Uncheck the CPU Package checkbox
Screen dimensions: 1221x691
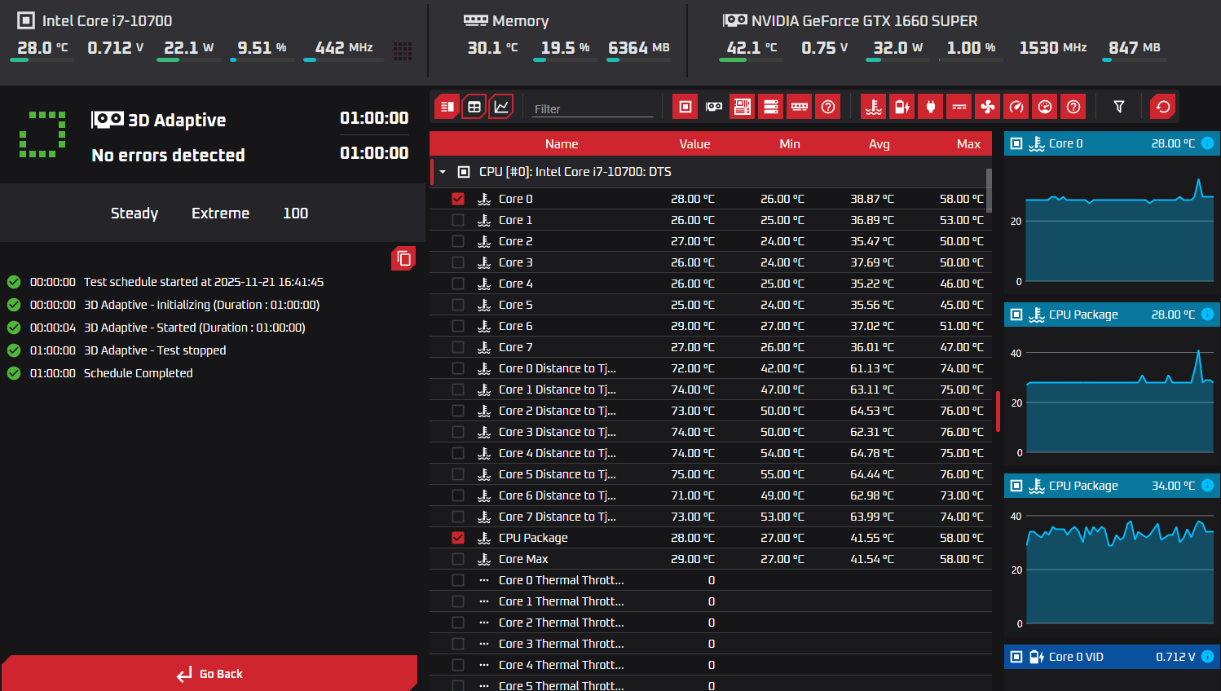(x=458, y=538)
